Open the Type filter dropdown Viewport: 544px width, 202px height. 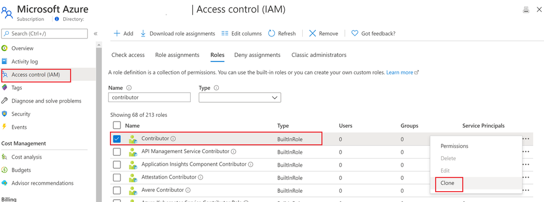coord(240,98)
